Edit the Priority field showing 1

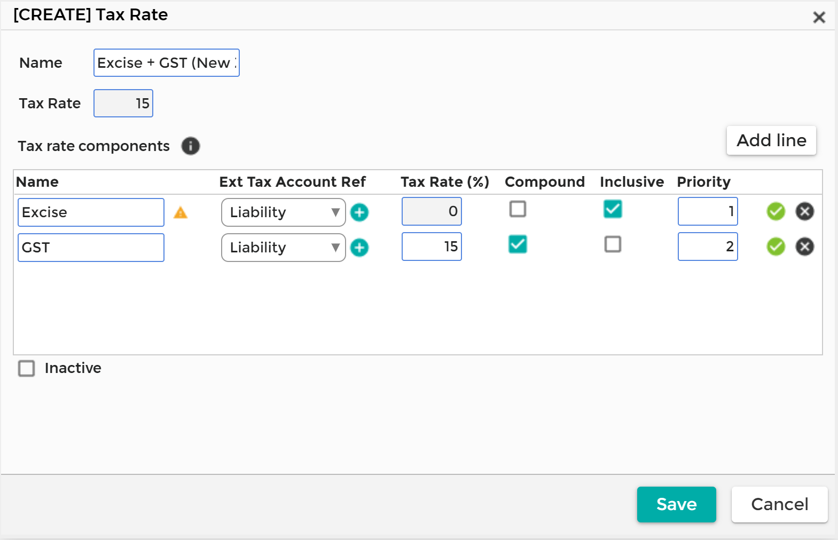coord(708,211)
